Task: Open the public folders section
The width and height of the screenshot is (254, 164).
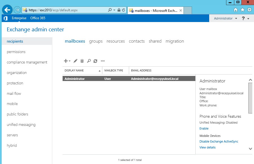Action: pos(17,114)
